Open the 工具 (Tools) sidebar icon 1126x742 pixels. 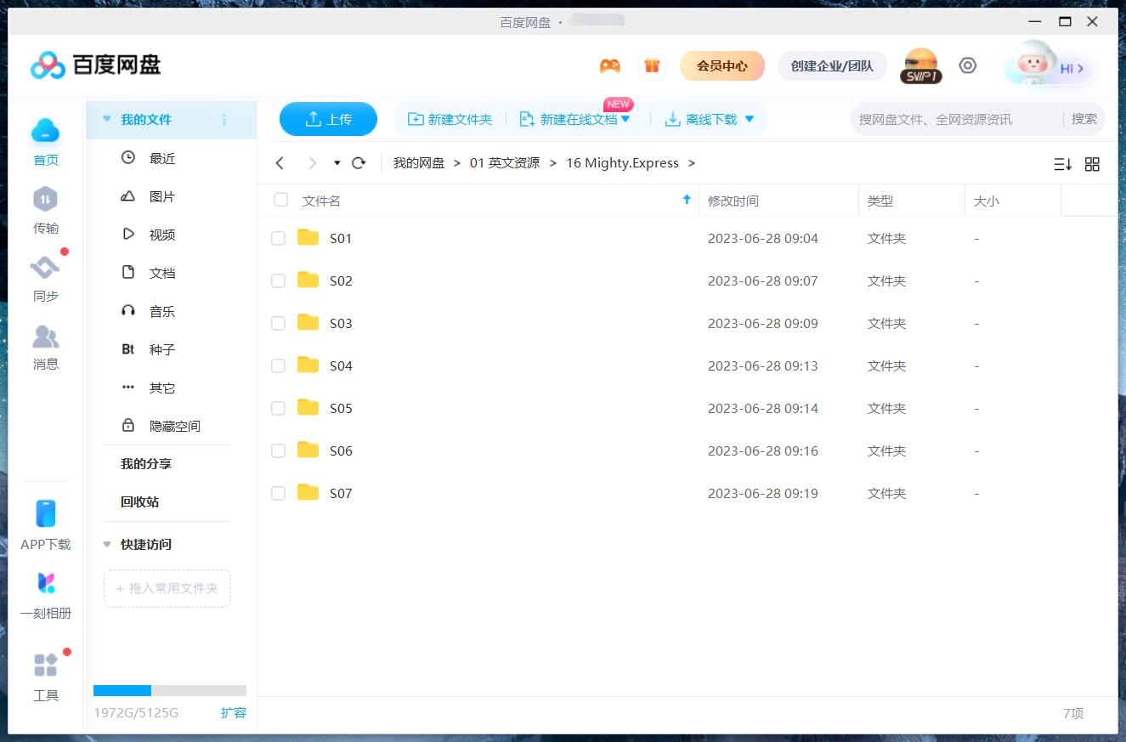pos(45,668)
